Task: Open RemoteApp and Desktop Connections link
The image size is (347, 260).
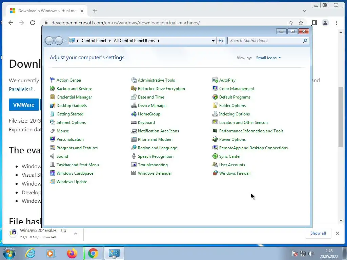Action: (253, 148)
